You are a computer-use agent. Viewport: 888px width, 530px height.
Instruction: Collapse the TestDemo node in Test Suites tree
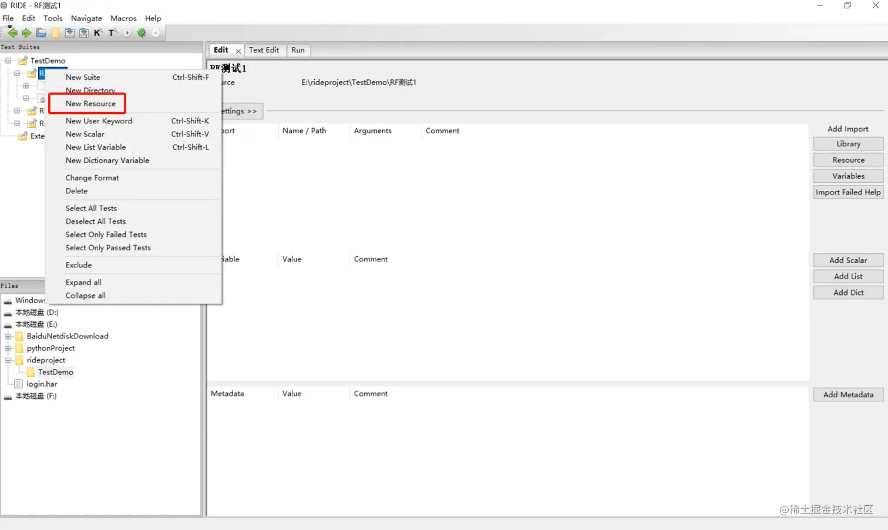tap(8, 61)
